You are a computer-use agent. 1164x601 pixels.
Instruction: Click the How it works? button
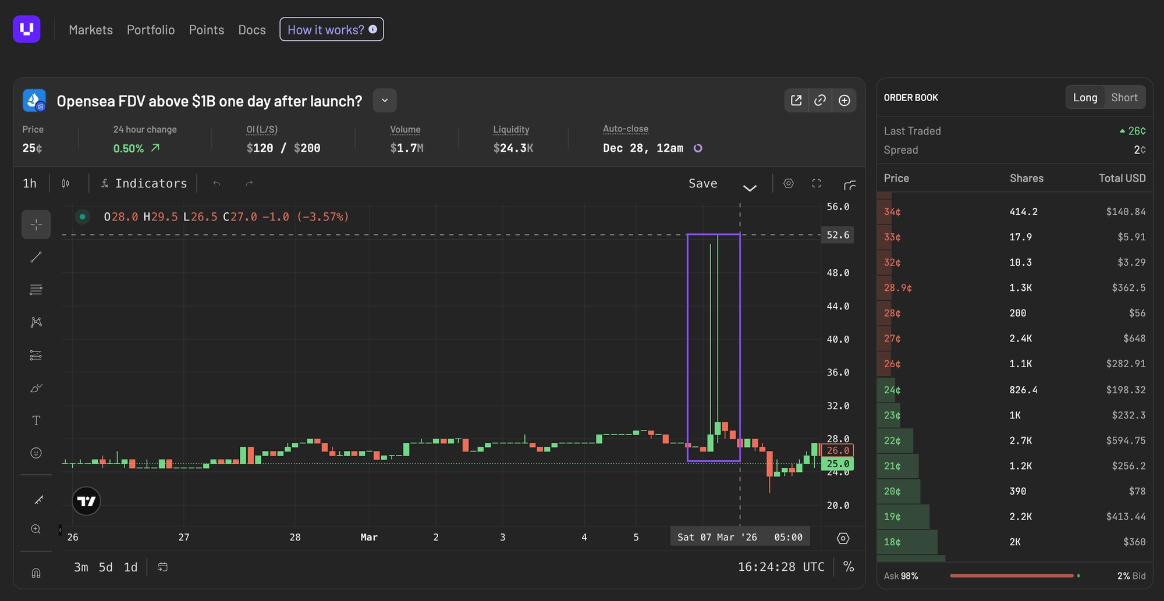(332, 29)
